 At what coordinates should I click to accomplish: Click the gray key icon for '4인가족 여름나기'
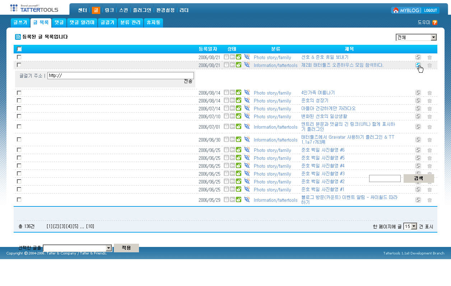point(232,93)
